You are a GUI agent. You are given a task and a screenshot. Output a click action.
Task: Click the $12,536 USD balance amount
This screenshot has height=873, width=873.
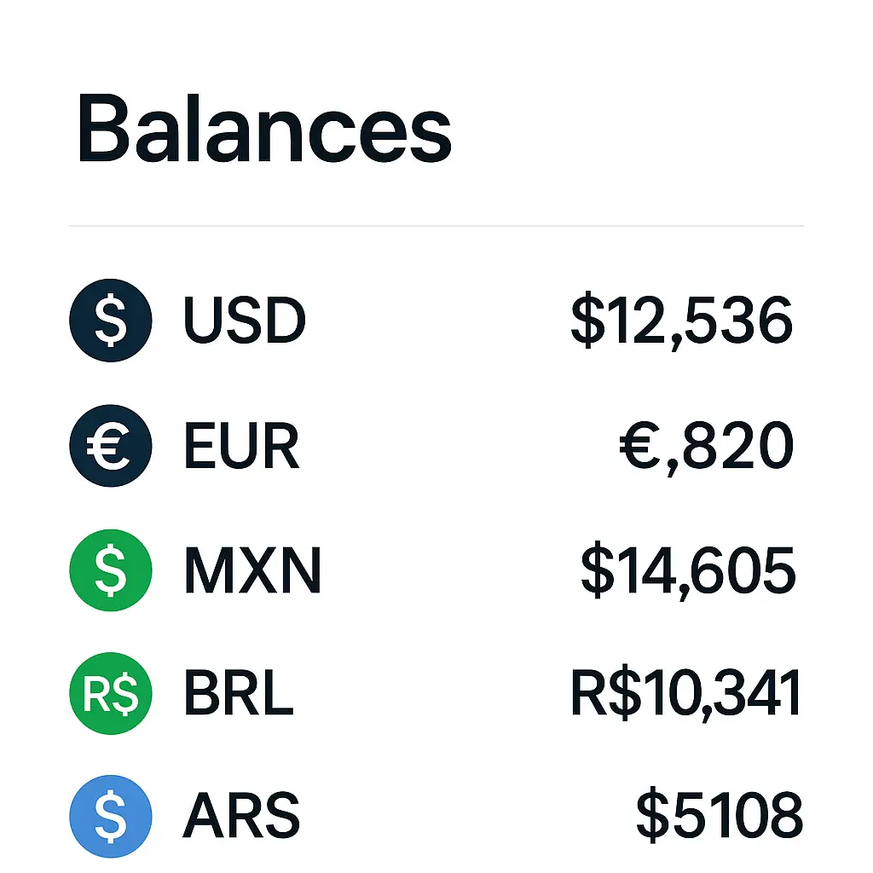[682, 321]
